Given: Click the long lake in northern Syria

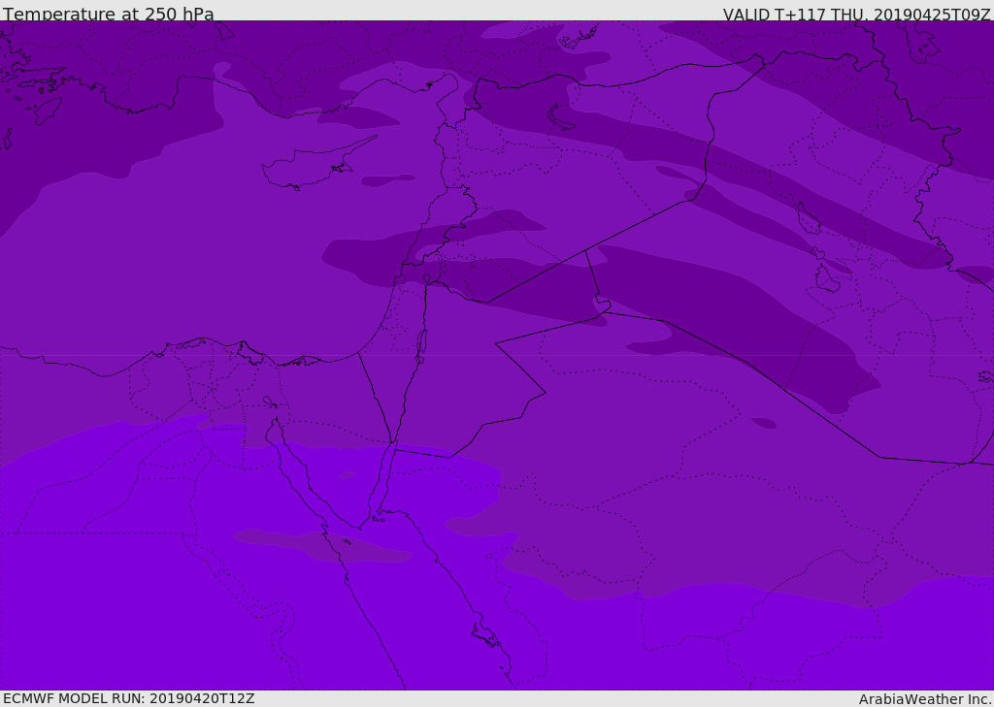Looking at the screenshot, I should pyautogui.click(x=561, y=117).
